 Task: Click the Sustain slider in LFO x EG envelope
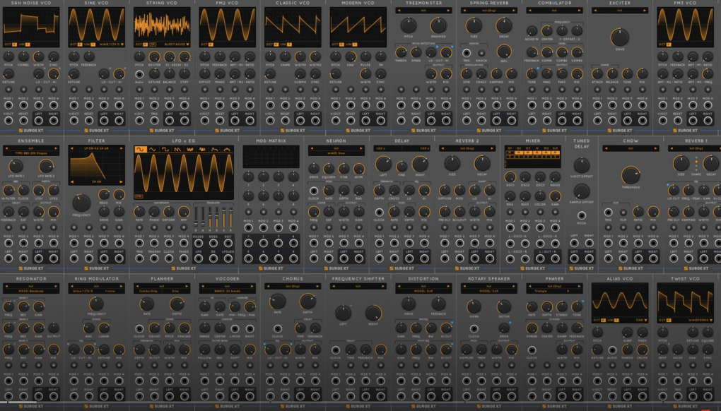tap(224, 217)
